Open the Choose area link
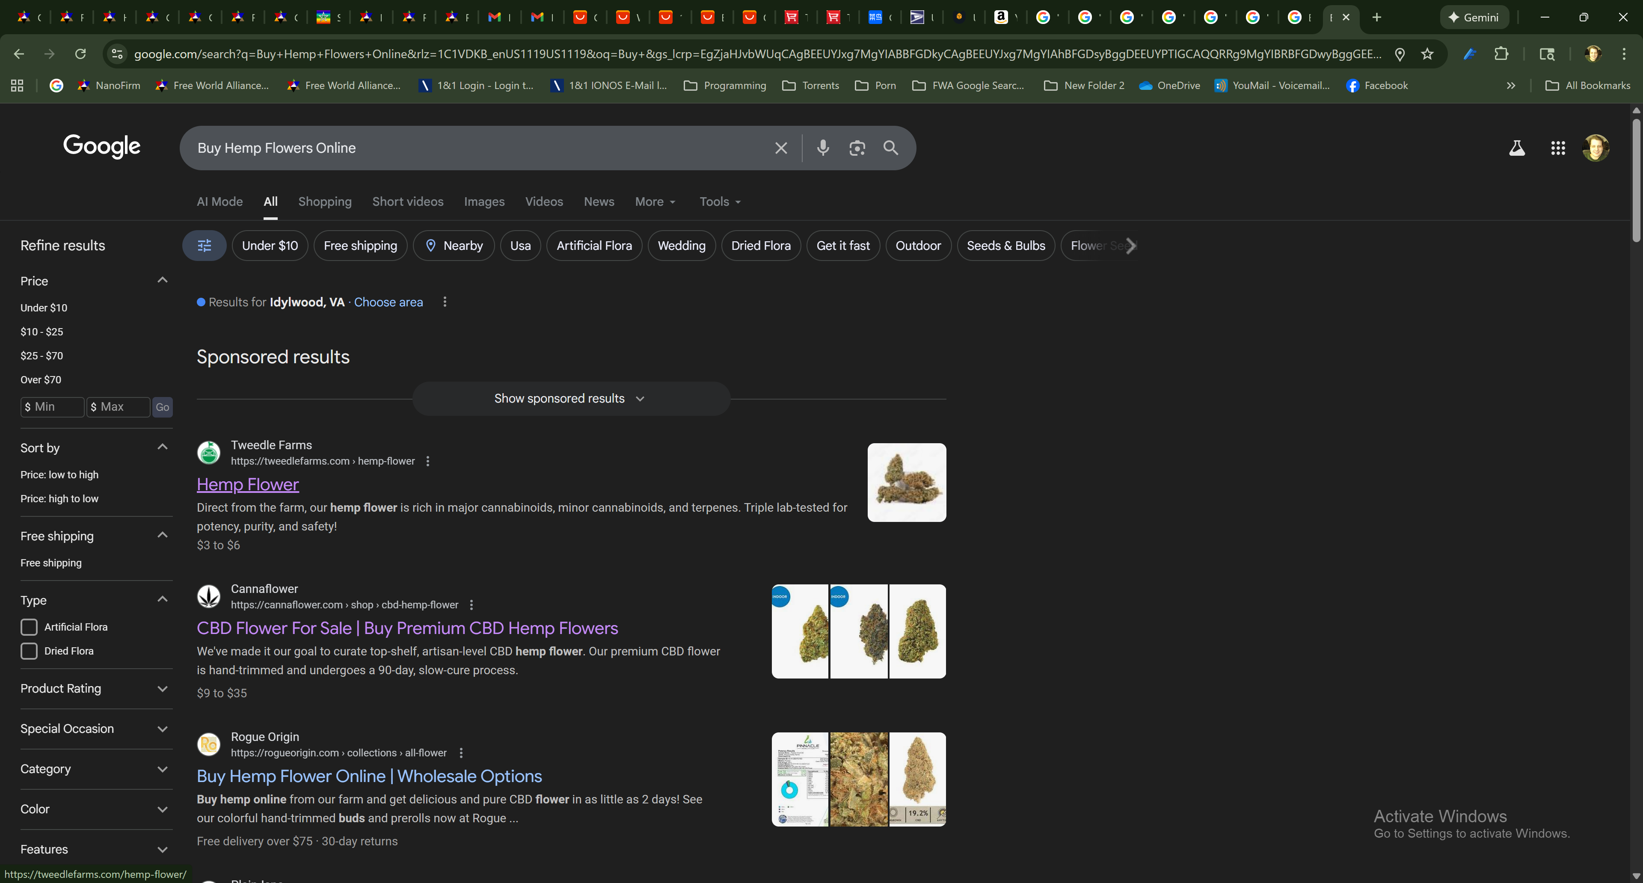This screenshot has height=883, width=1643. tap(388, 302)
